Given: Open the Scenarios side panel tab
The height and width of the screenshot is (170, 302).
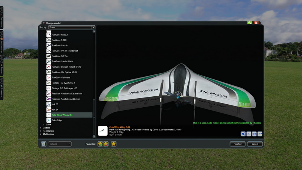Looking at the screenshot, I should (2, 88).
